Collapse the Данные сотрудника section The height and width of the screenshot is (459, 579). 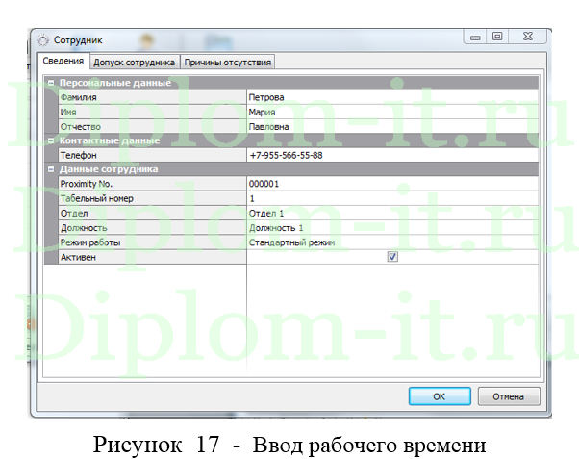click(51, 169)
